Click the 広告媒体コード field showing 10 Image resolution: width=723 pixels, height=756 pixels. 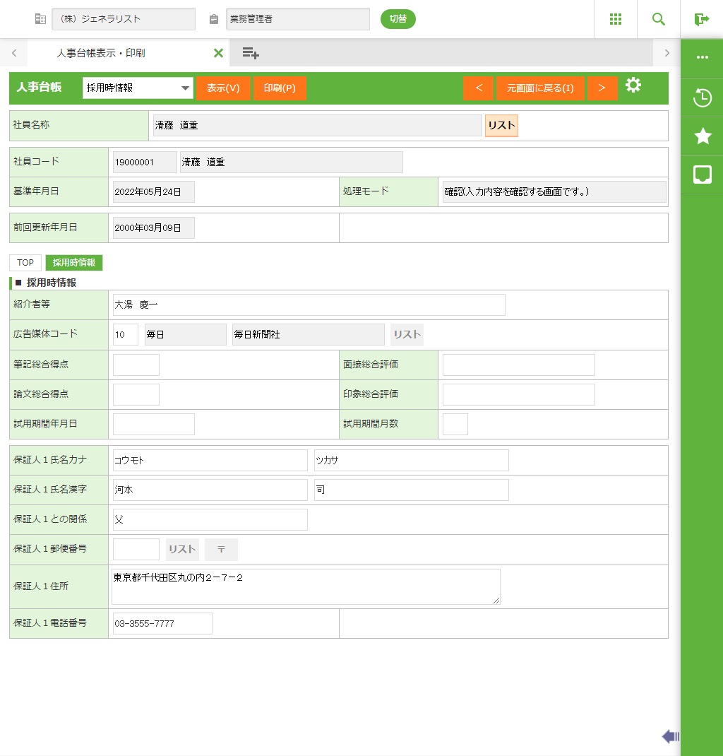125,335
